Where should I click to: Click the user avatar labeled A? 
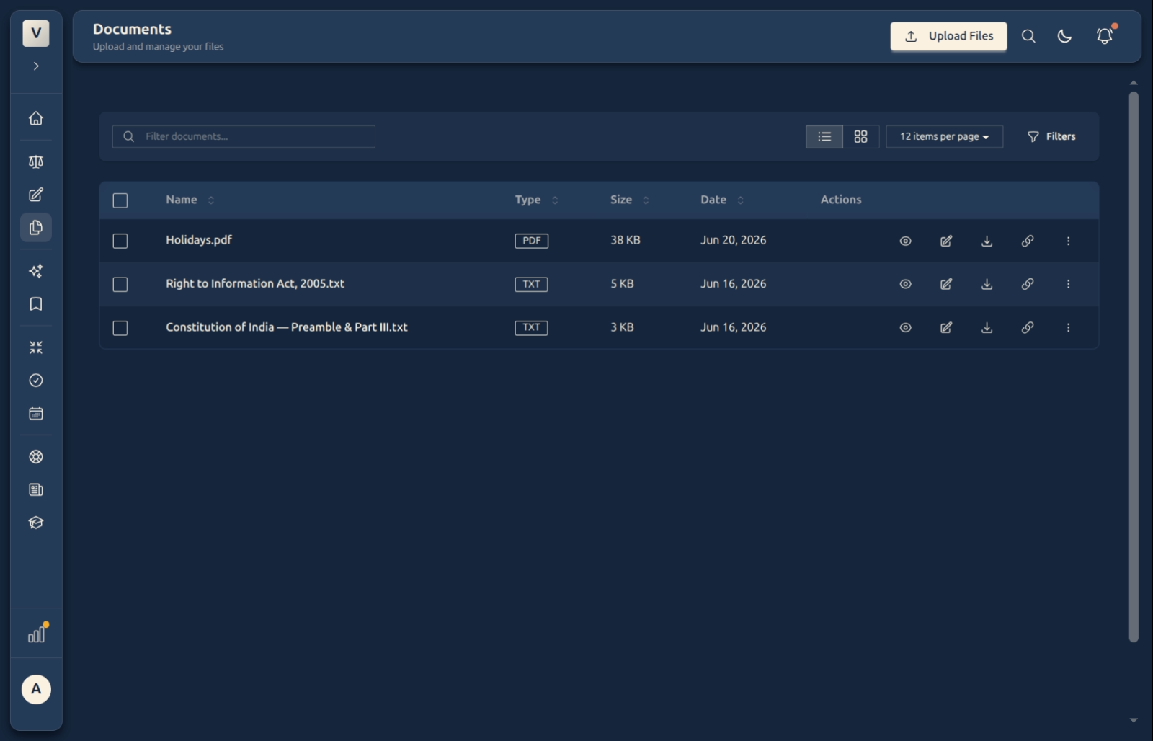pyautogui.click(x=36, y=689)
